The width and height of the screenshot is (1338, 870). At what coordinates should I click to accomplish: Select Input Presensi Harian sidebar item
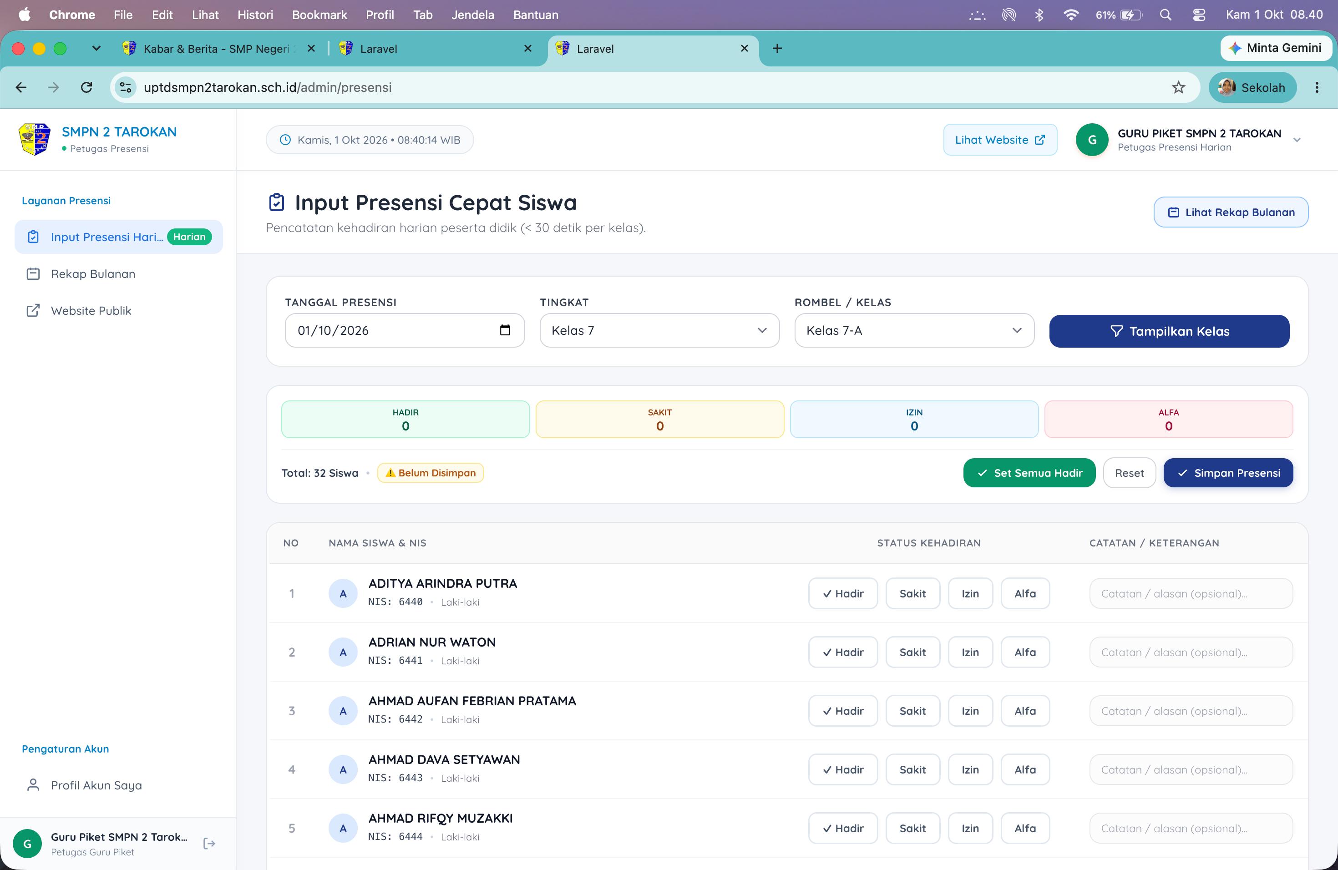(x=119, y=237)
